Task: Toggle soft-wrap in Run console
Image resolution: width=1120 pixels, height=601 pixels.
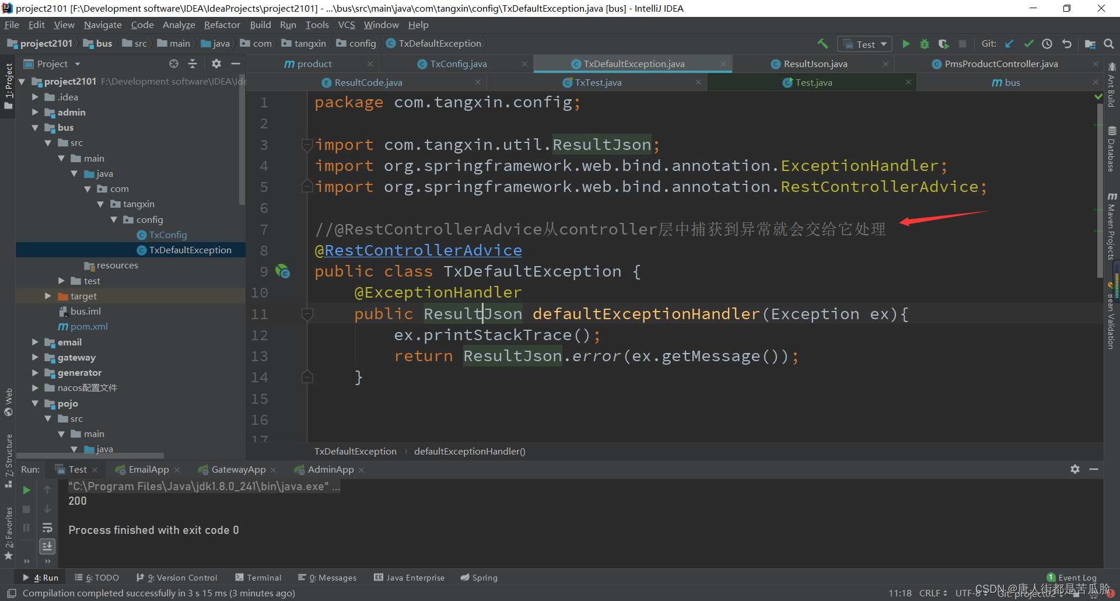Action: coord(47,527)
